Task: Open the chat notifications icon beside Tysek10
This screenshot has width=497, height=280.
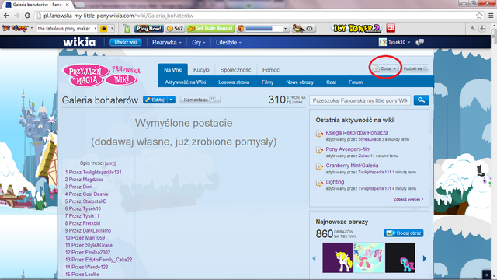Action: [x=419, y=42]
